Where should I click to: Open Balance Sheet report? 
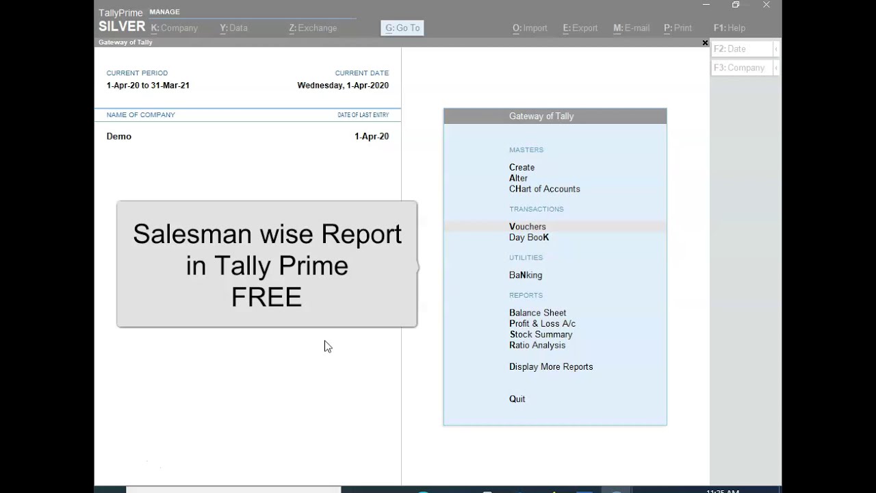point(537,313)
